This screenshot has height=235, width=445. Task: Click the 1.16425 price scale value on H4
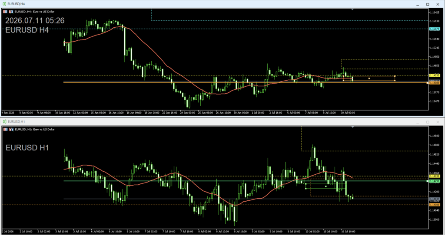[x=435, y=13]
